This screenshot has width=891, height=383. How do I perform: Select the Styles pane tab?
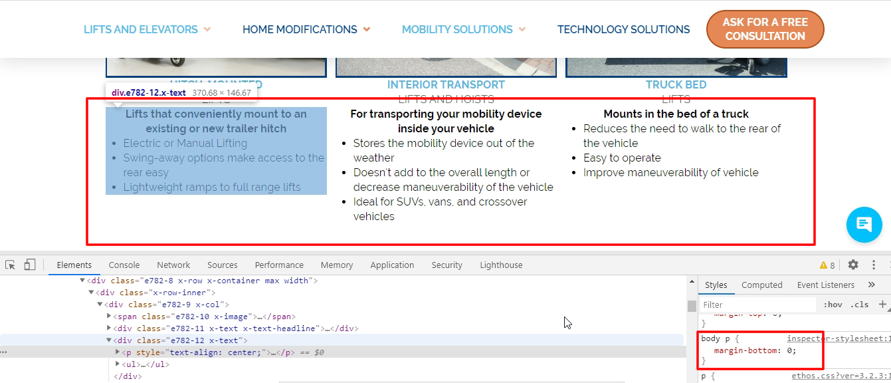pyautogui.click(x=716, y=285)
